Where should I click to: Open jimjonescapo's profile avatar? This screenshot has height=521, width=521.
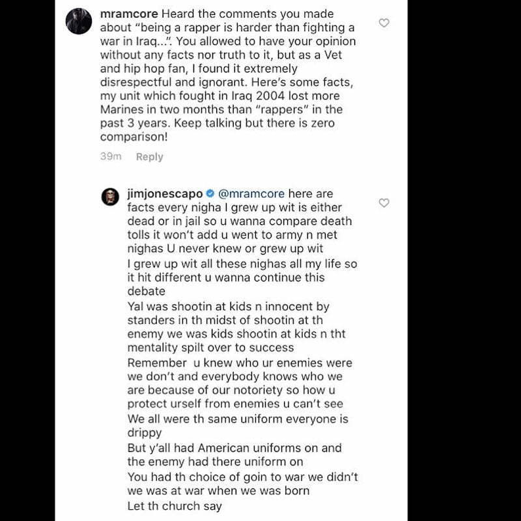[x=110, y=197]
